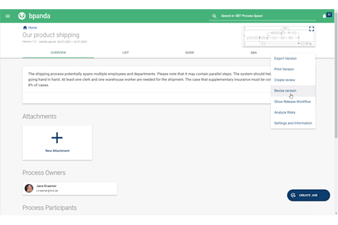The width and height of the screenshot is (338, 225).
Task: Focus the Search in SBT Process Space field
Action: point(262,16)
